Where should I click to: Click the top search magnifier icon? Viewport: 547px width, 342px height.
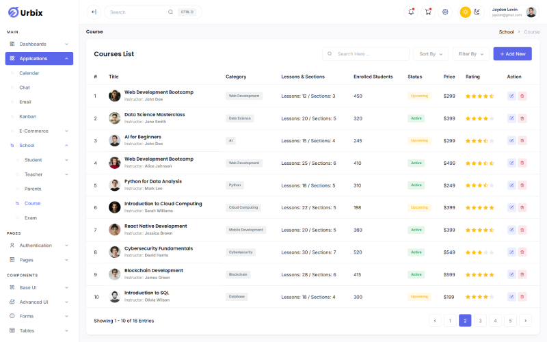(x=170, y=12)
